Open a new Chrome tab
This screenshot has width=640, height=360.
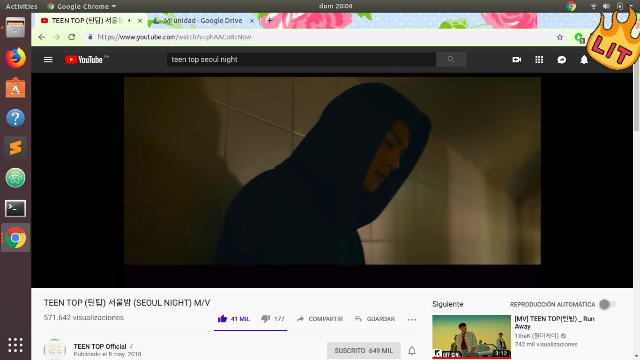pyautogui.click(x=269, y=21)
